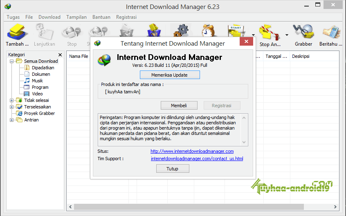Select the Terselesaikan category

38,107
